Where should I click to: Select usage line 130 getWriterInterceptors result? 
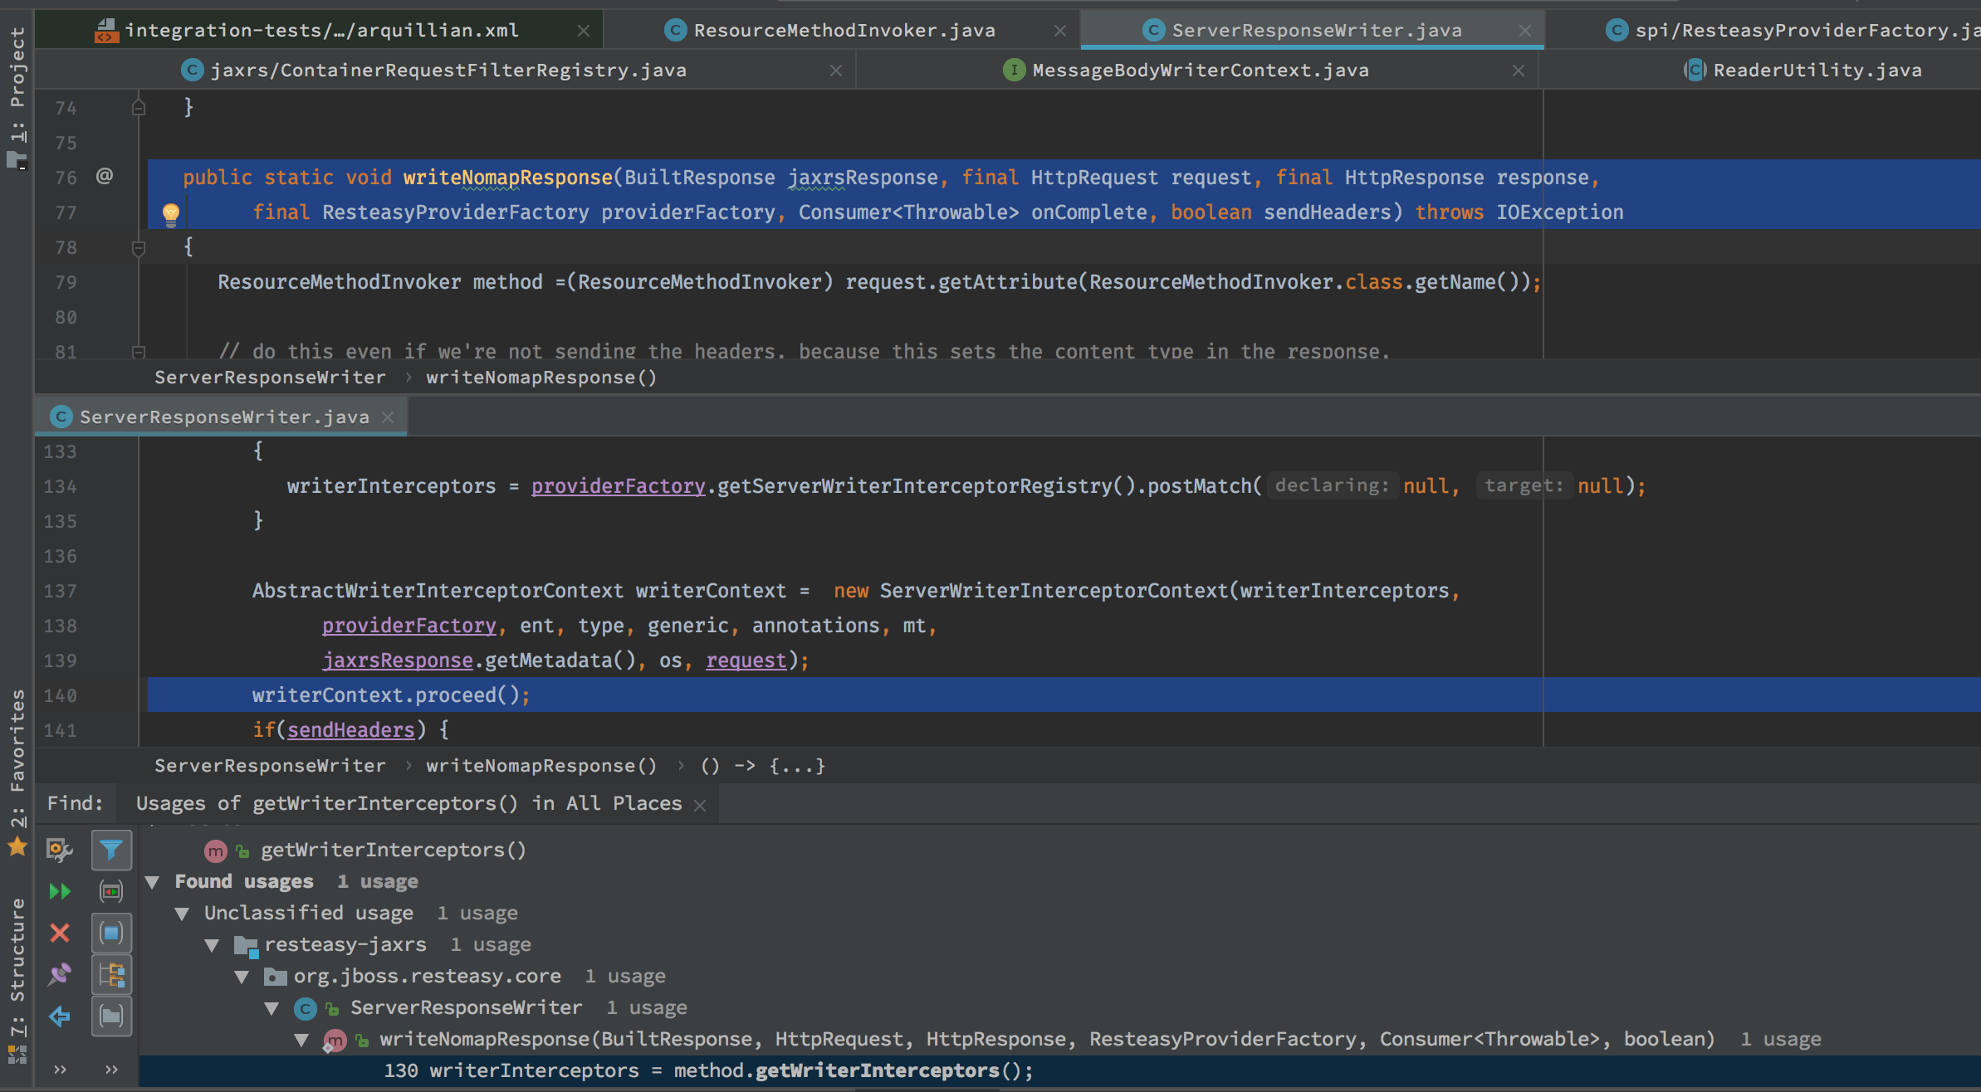pyautogui.click(x=708, y=1071)
